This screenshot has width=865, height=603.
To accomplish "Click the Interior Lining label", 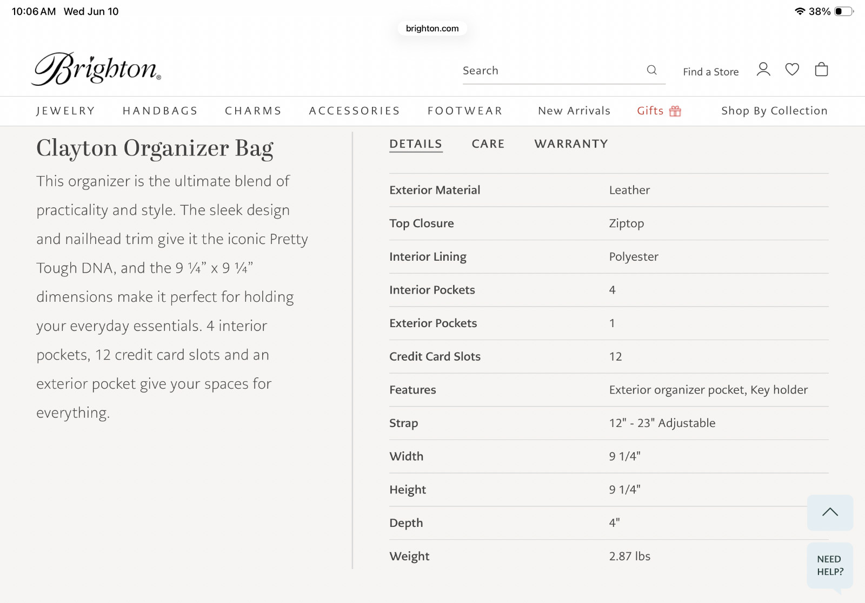I will click(428, 257).
